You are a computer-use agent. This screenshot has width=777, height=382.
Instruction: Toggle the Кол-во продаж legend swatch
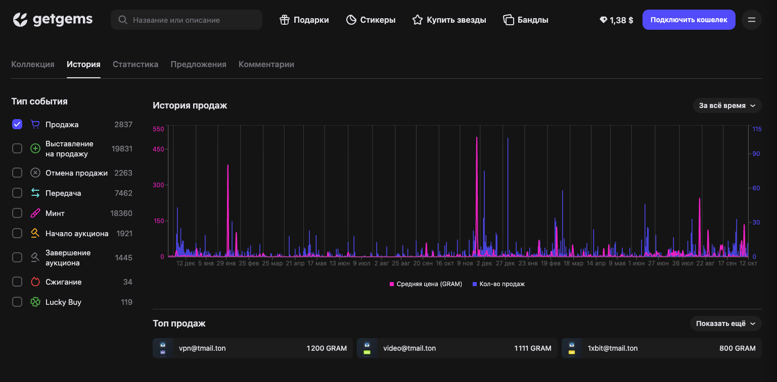pyautogui.click(x=475, y=284)
